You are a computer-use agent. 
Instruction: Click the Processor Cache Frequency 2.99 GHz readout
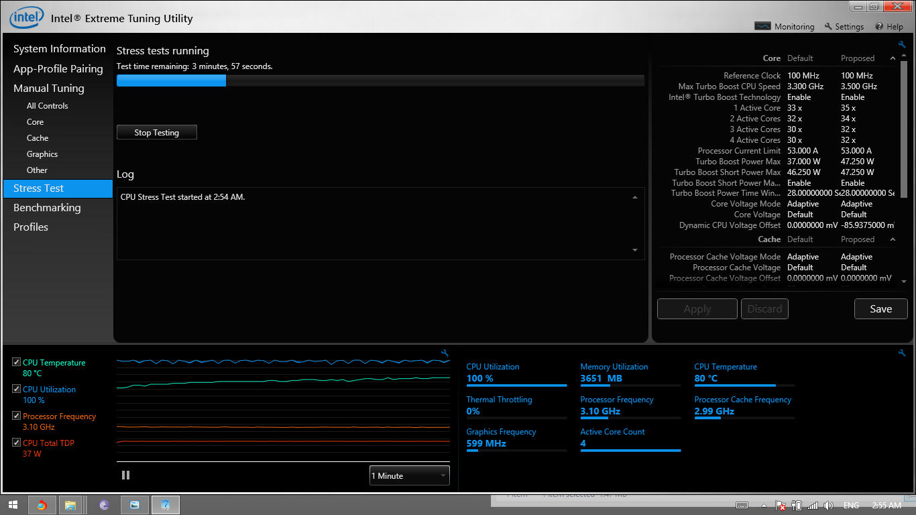click(x=714, y=411)
